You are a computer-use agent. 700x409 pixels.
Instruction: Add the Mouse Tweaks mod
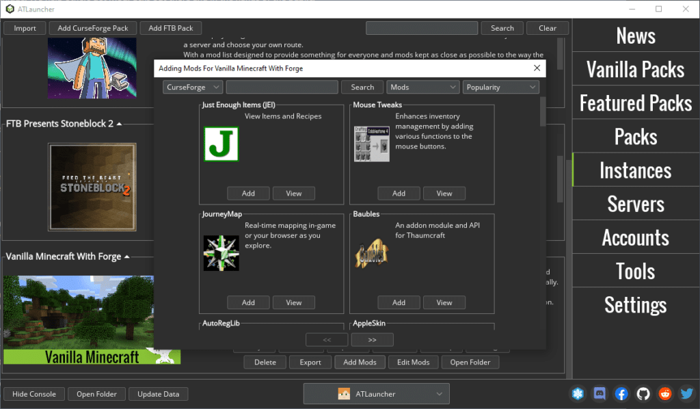coord(399,193)
